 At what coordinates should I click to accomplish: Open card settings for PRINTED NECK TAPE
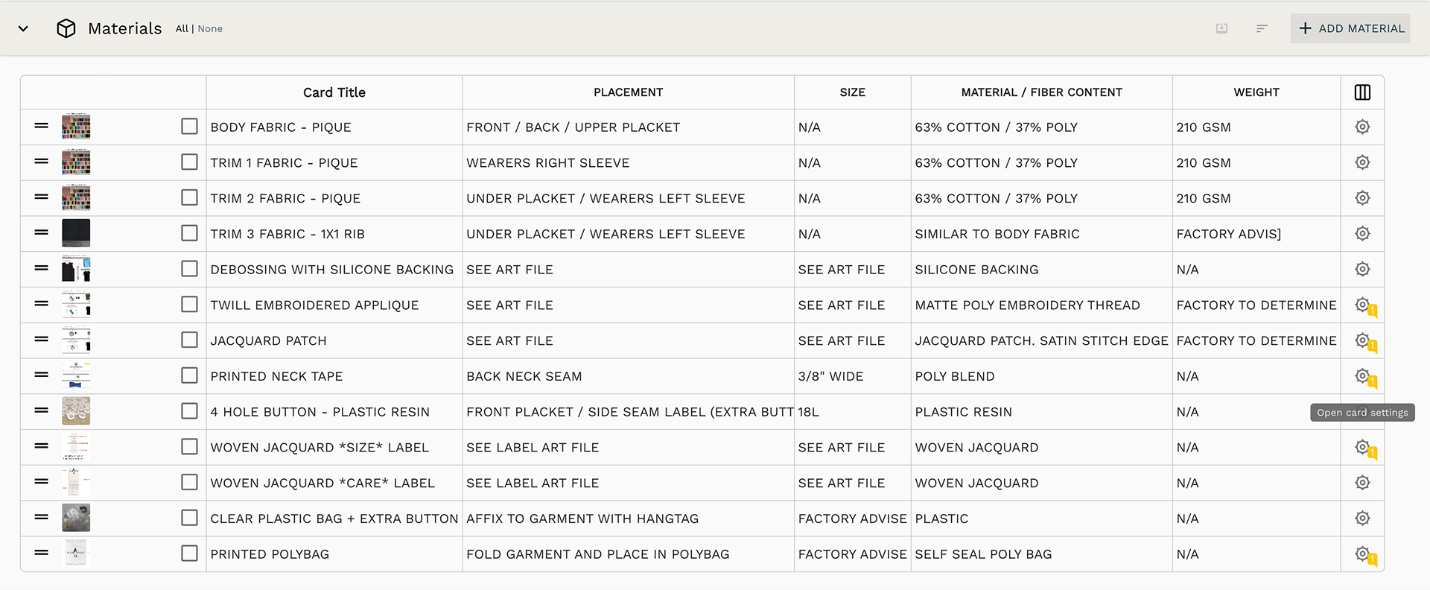click(1362, 376)
